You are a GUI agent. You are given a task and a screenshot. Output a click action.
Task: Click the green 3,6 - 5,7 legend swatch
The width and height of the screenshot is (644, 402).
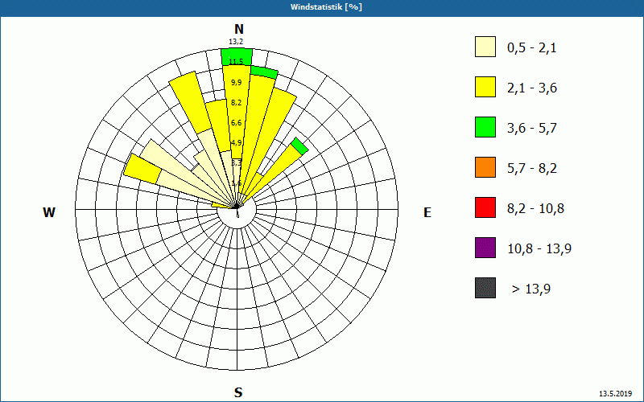485,127
